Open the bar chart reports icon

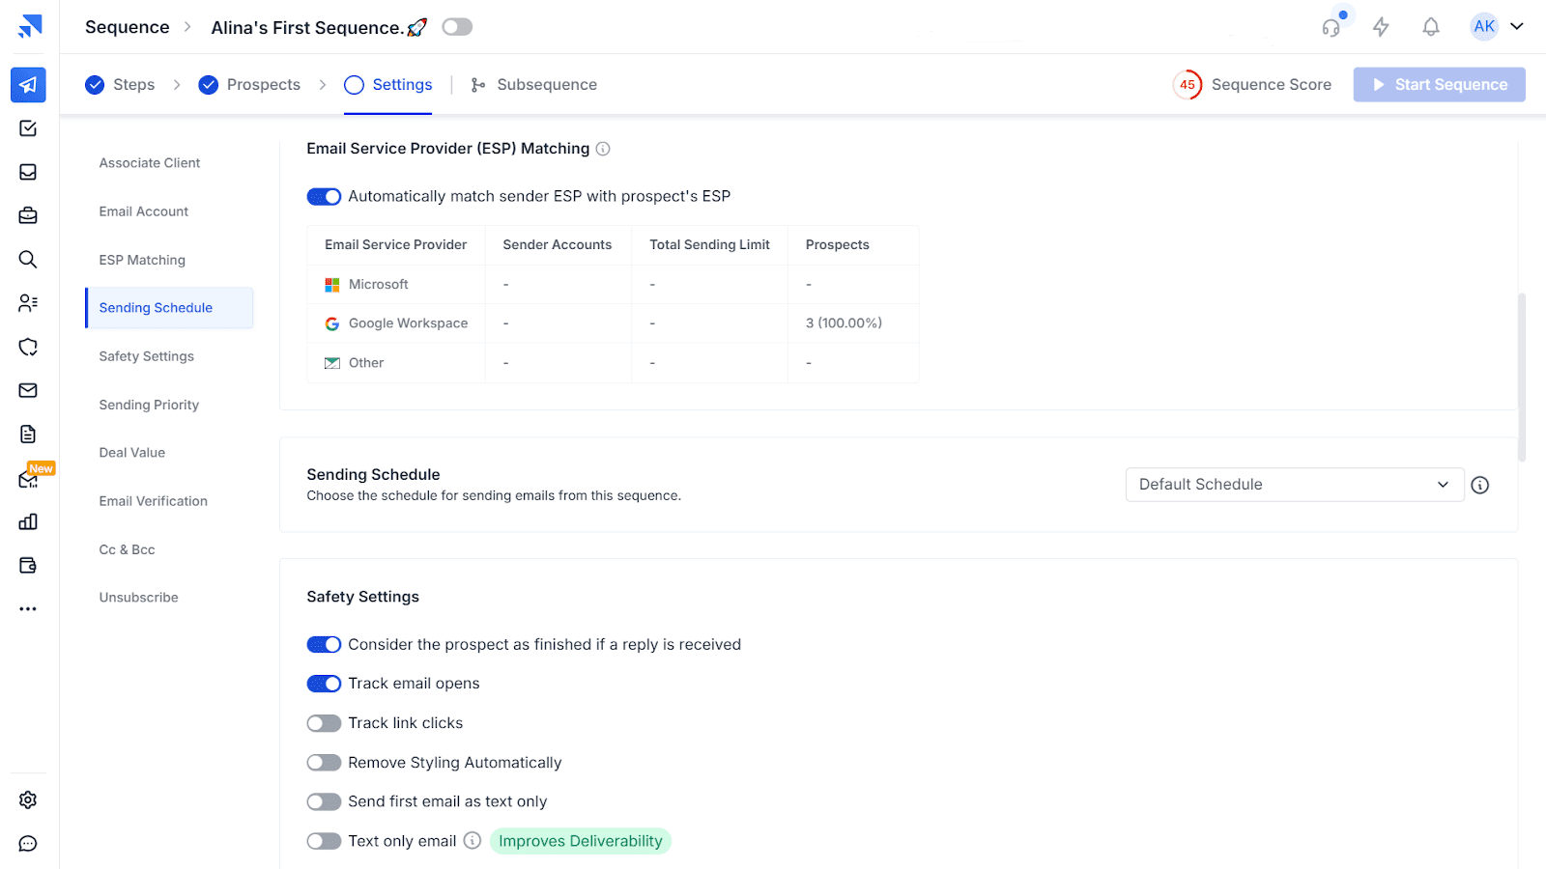28,522
